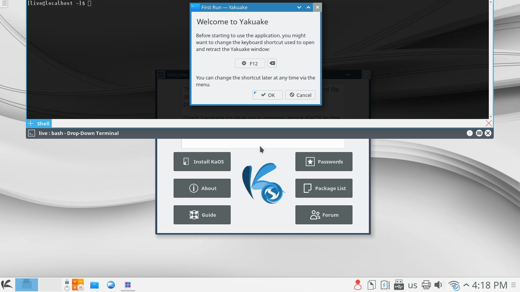Open the panel settings hamburger at panel edge
520x292 pixels.
513,285
